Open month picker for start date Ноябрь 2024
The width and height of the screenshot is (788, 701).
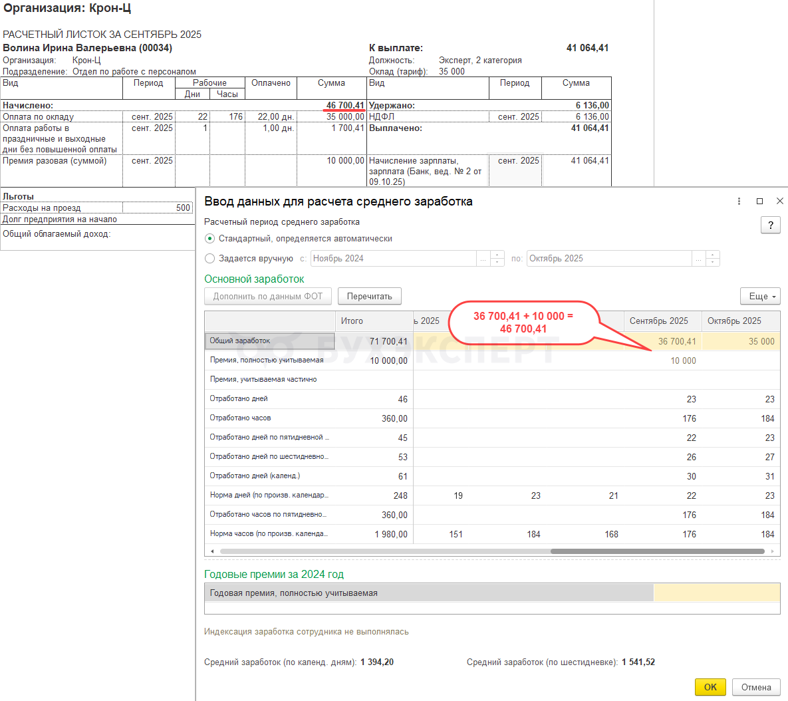483,259
